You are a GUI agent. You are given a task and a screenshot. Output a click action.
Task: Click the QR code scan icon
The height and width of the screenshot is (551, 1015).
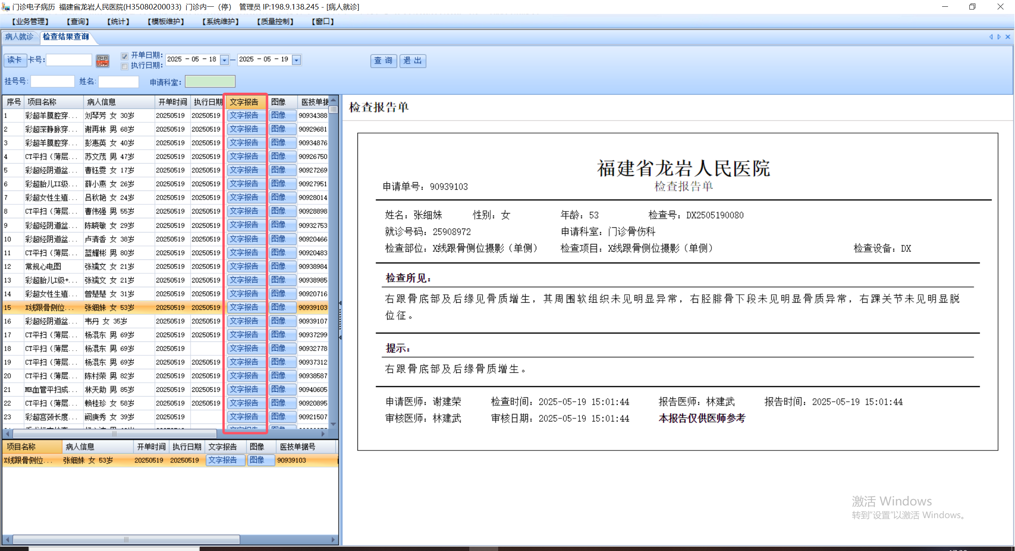tap(103, 61)
